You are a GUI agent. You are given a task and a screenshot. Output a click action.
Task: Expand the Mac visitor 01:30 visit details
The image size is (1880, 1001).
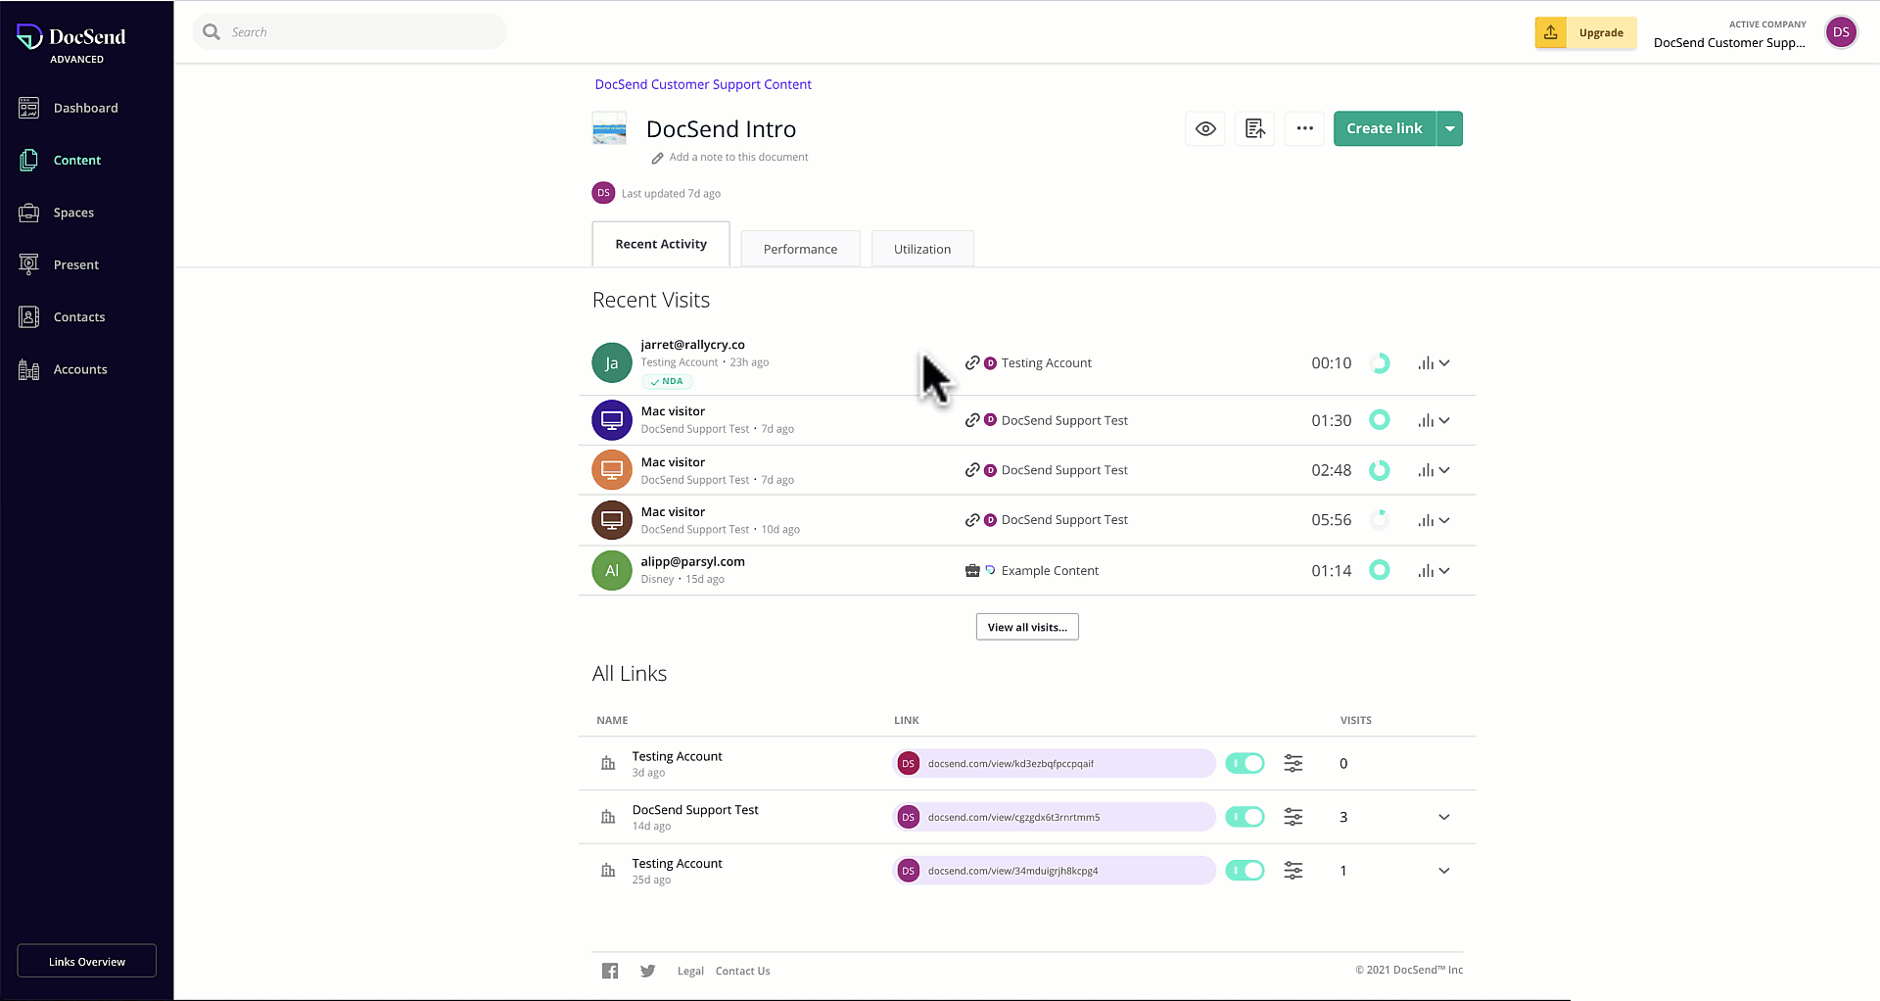[x=1444, y=420]
